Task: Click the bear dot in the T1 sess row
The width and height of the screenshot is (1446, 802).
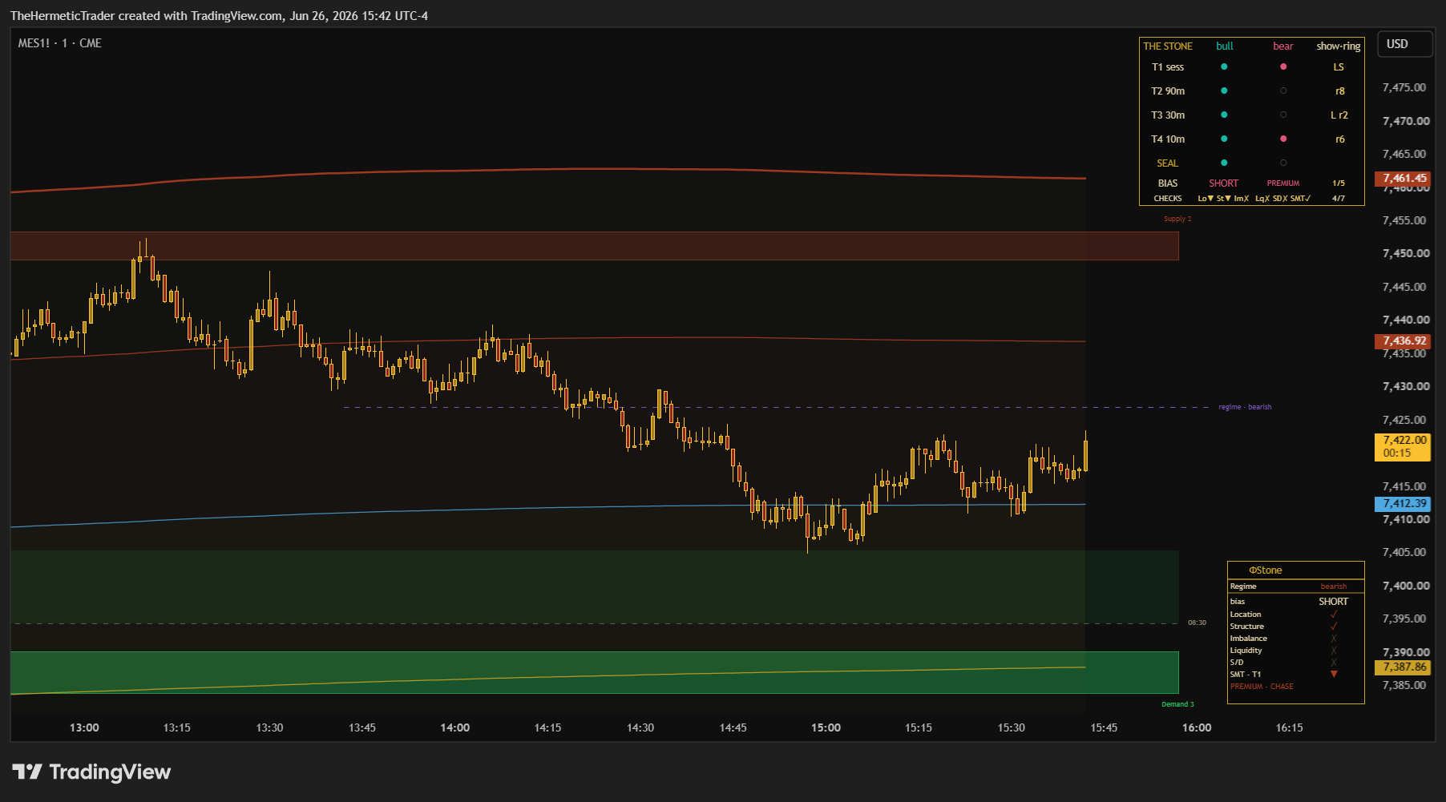Action: click(x=1283, y=66)
